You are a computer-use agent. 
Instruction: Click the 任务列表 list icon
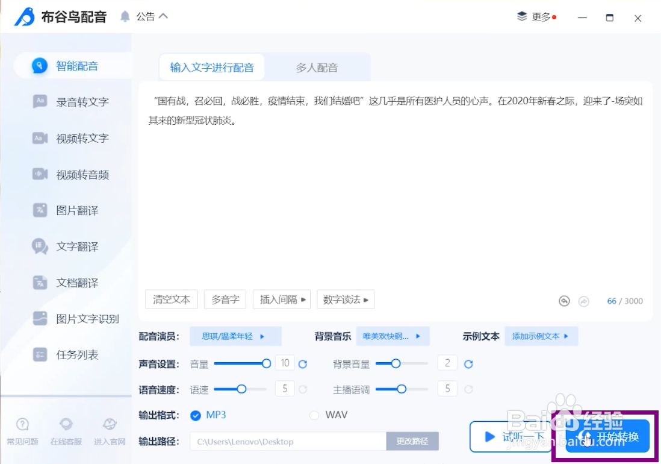pos(40,355)
